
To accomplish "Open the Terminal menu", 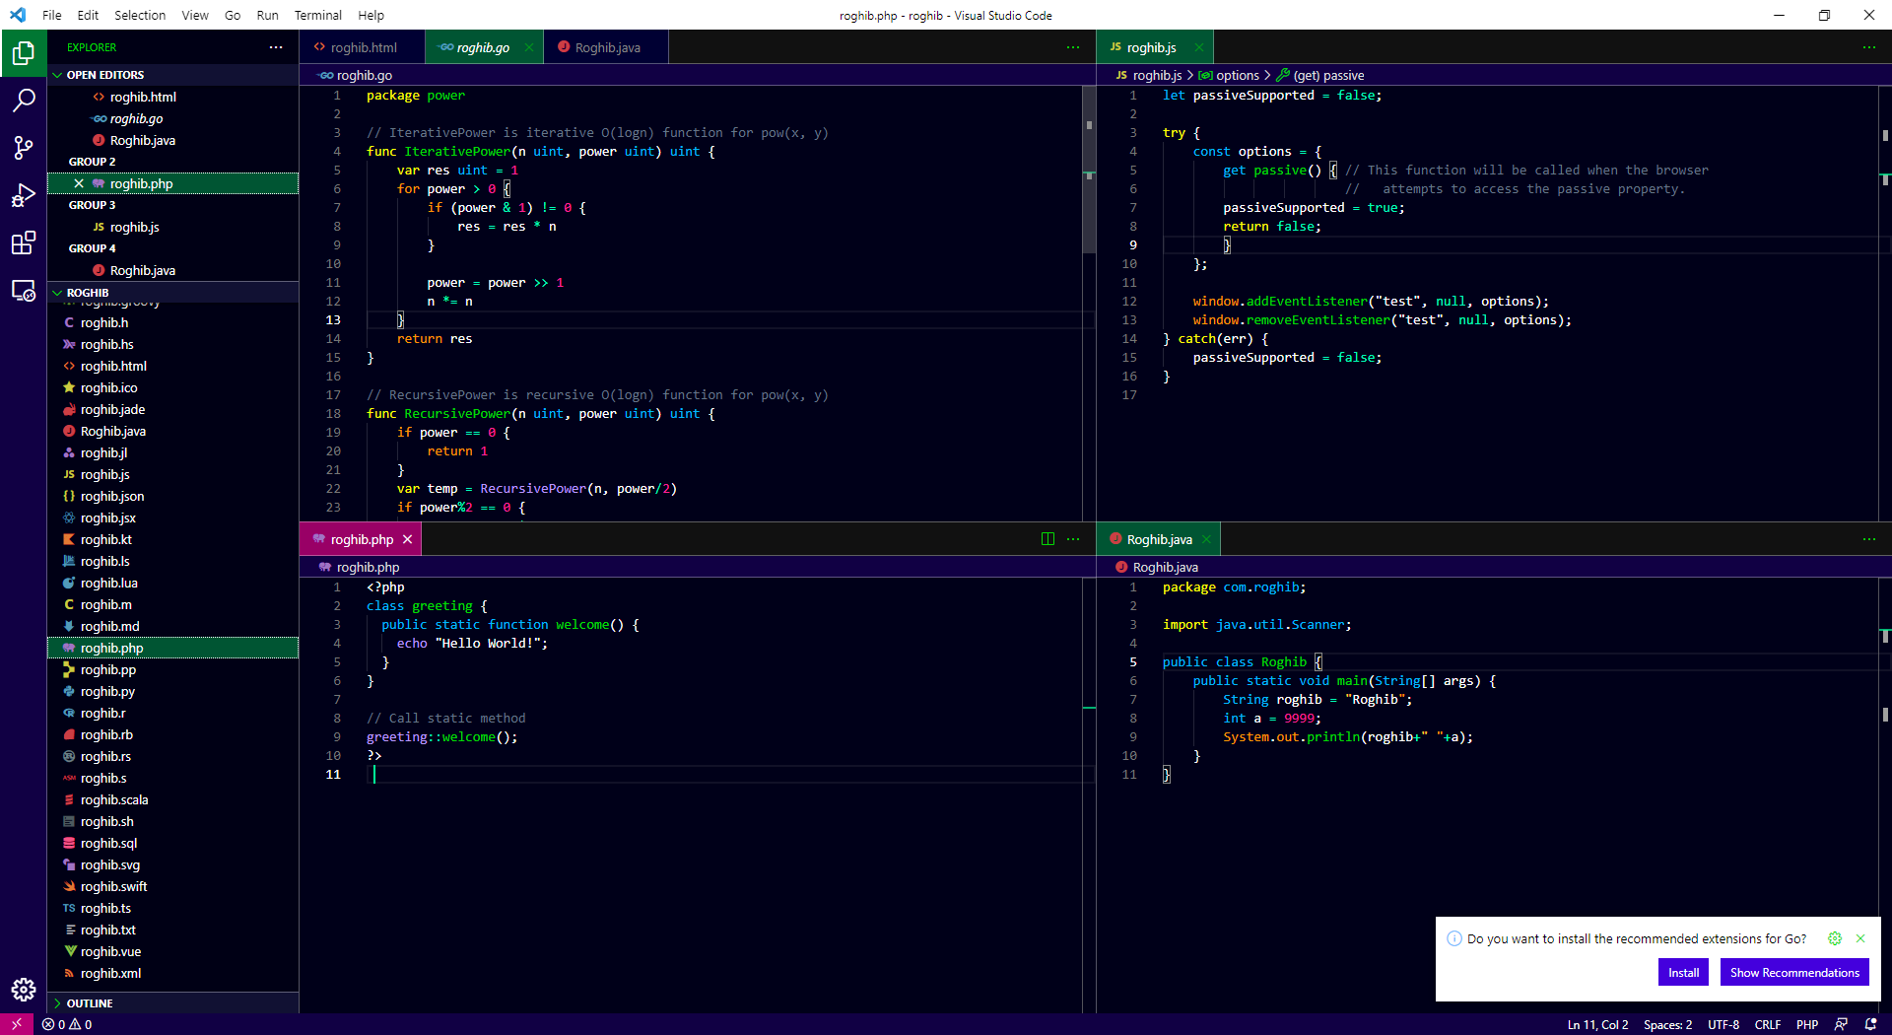I will [x=317, y=15].
